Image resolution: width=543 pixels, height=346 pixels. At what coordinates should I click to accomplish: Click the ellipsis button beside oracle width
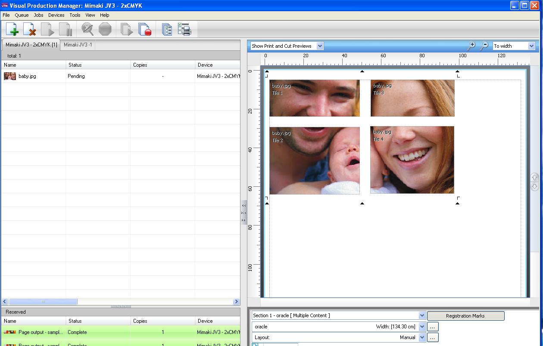(x=432, y=327)
